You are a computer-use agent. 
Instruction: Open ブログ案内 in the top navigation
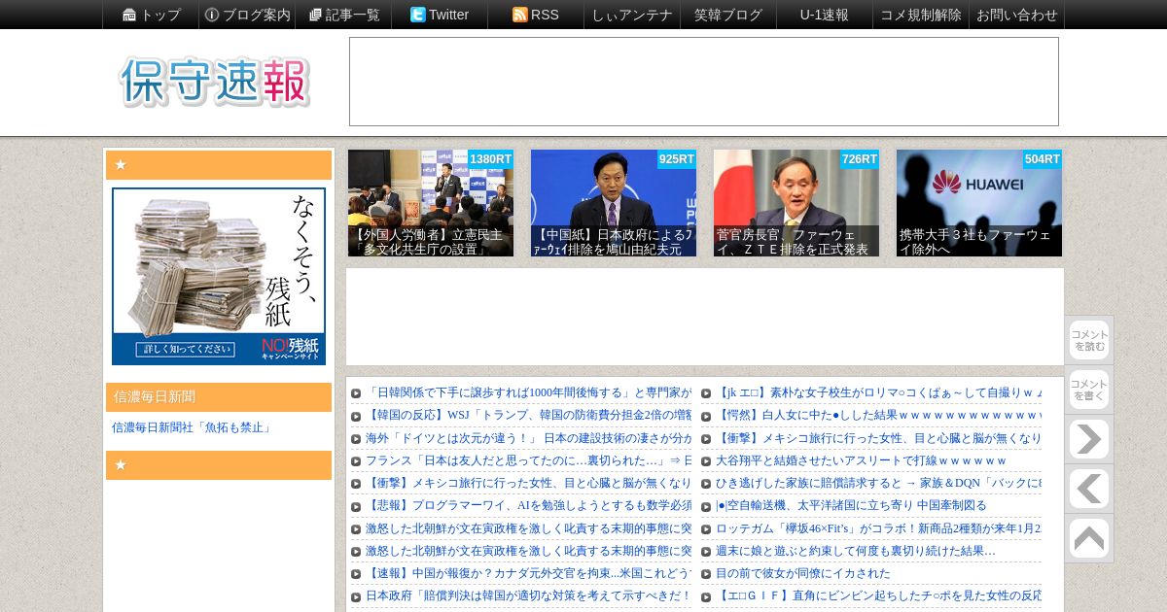247,15
